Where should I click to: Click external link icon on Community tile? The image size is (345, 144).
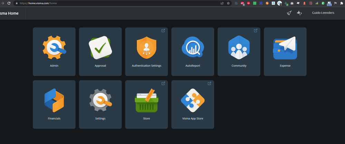click(256, 30)
